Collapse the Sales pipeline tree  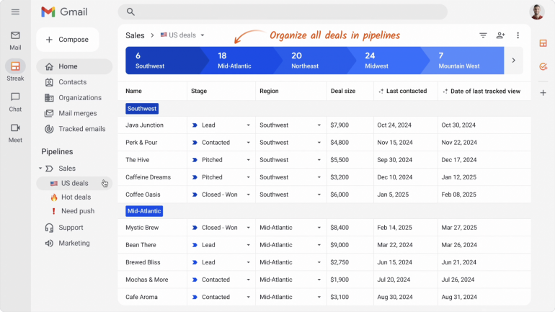click(x=40, y=169)
